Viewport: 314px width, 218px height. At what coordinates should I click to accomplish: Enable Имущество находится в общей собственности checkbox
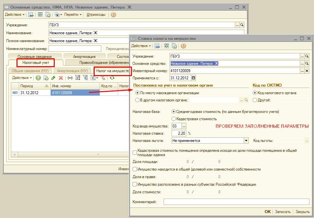pos(135,169)
